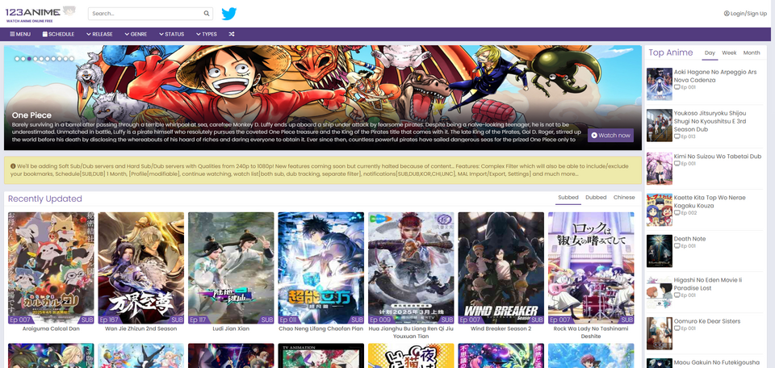The width and height of the screenshot is (775, 368).
Task: Click the Top Anime heading
Action: click(x=671, y=52)
